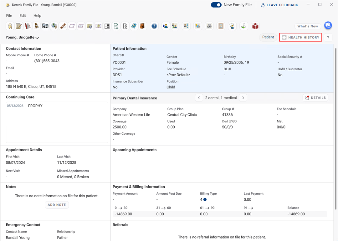Open insurance Details button
338x241 pixels.
pos(315,98)
